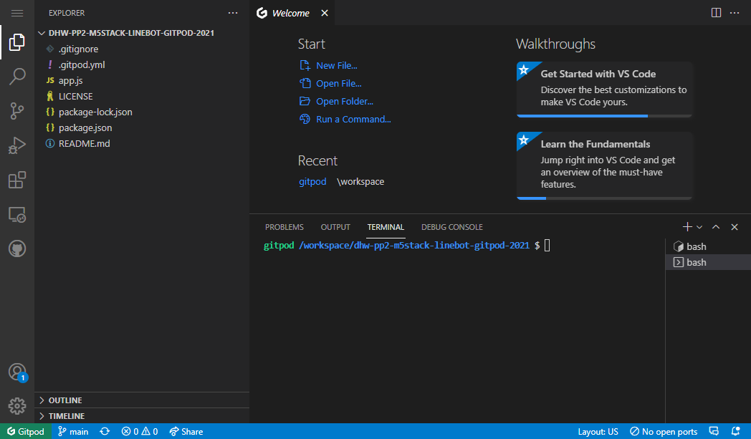Switch to the DEBUG CONSOLE tab

click(451, 227)
